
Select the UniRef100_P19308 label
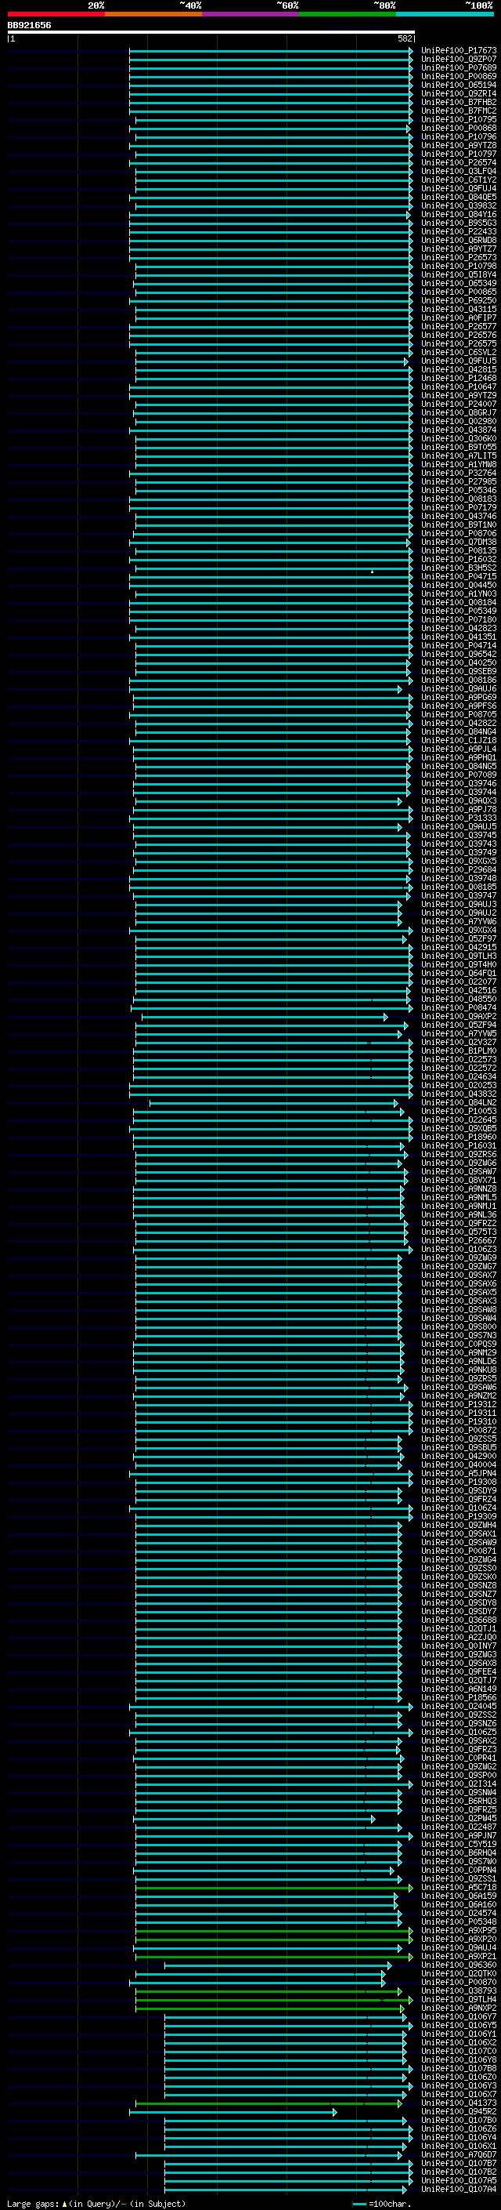(458, 1482)
